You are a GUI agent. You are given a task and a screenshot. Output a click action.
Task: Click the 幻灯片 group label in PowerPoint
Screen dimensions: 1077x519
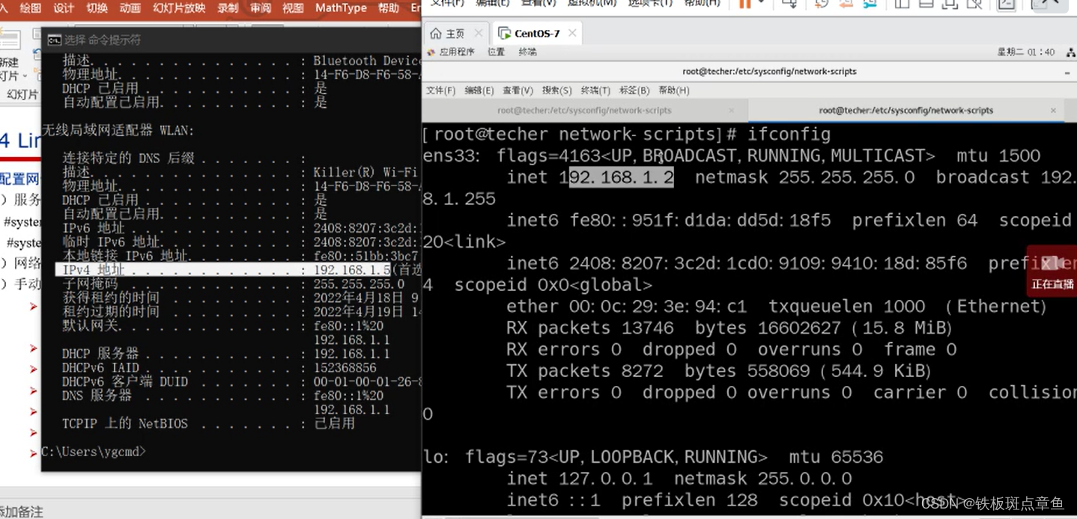point(22,95)
